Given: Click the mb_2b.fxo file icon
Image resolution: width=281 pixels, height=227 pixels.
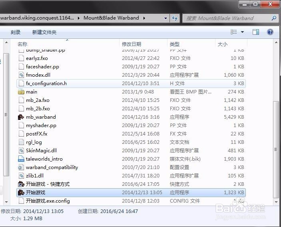Looking at the screenshot, I should tap(21, 109).
